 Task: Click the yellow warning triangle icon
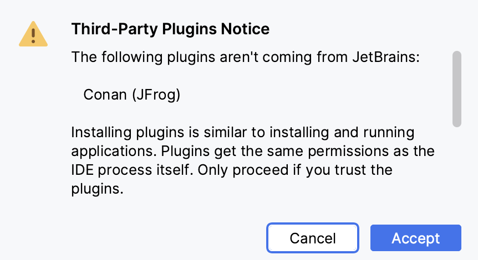[34, 34]
